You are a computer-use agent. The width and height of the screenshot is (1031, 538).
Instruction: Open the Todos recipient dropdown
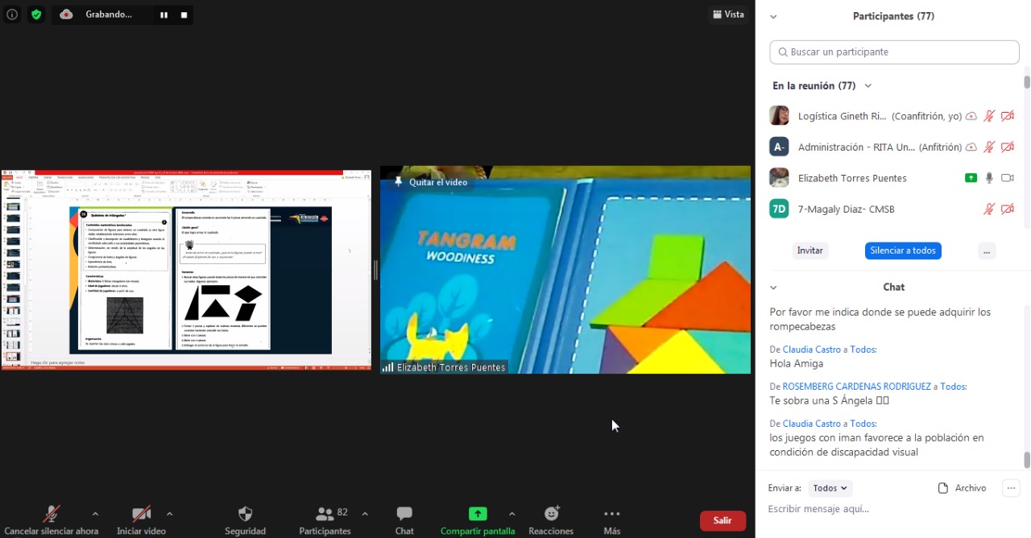(x=830, y=488)
